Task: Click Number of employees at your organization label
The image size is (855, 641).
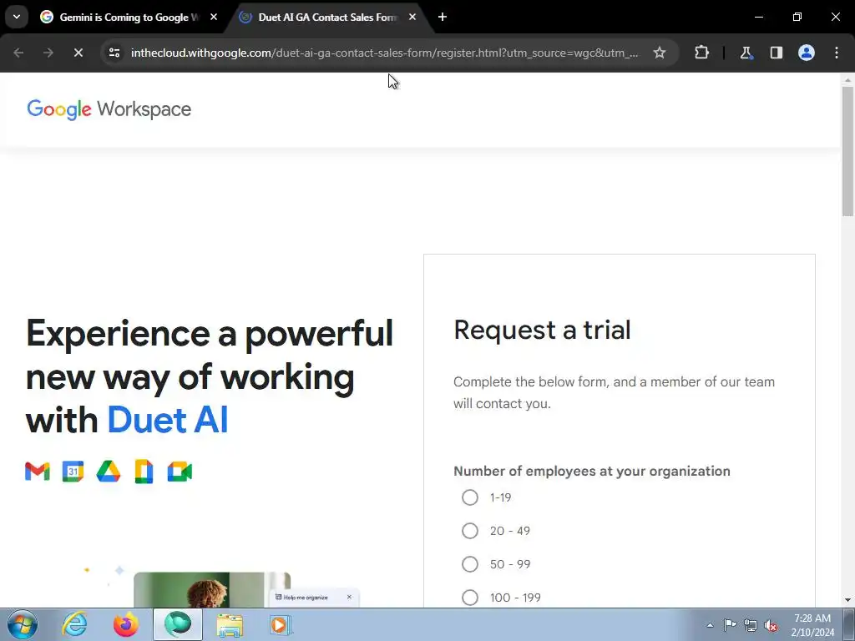Action: click(592, 471)
